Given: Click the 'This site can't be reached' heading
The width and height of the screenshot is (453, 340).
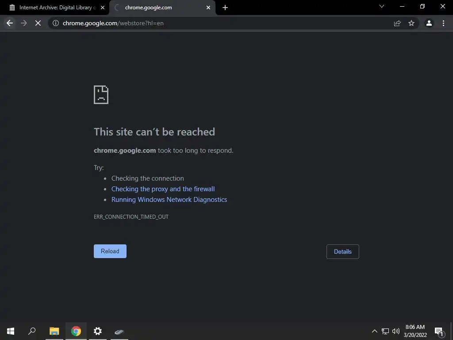Looking at the screenshot, I should (154, 132).
